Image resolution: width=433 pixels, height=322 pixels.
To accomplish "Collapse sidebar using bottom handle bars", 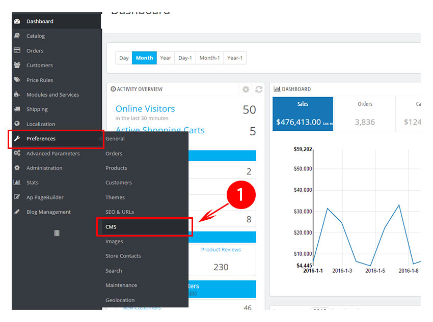I will tap(57, 233).
